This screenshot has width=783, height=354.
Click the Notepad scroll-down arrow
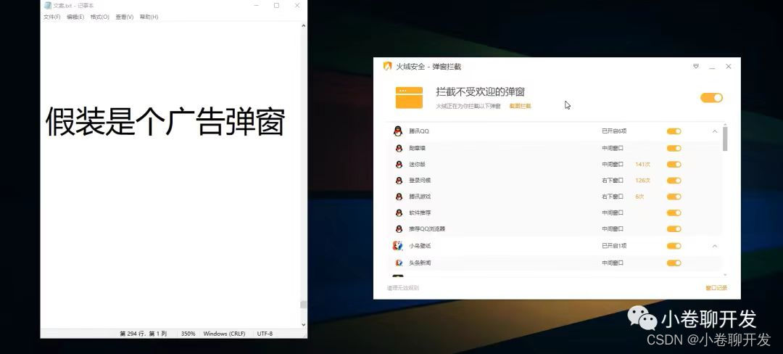click(303, 324)
